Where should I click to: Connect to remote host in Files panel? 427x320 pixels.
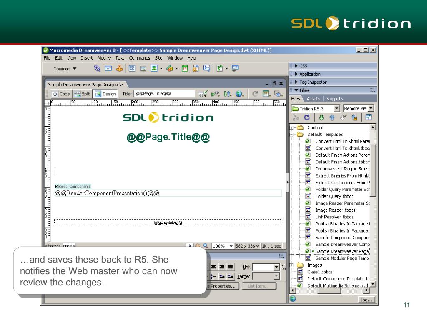296,117
